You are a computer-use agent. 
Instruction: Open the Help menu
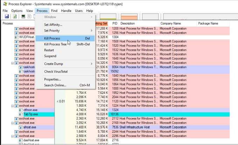click(90, 11)
